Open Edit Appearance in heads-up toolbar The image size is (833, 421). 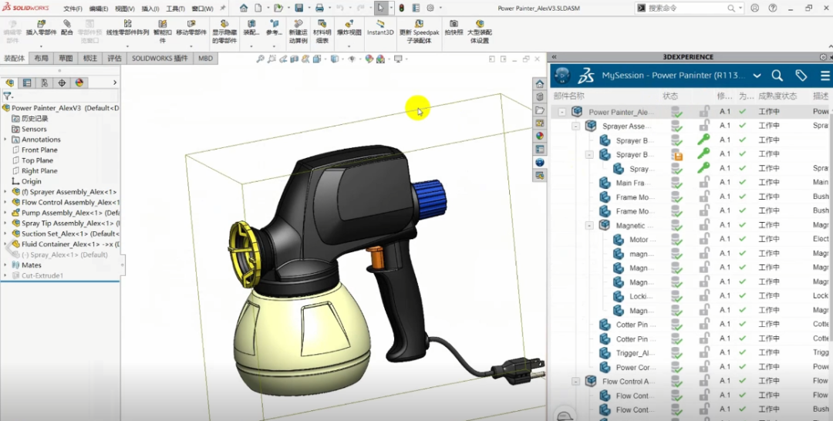pos(369,59)
